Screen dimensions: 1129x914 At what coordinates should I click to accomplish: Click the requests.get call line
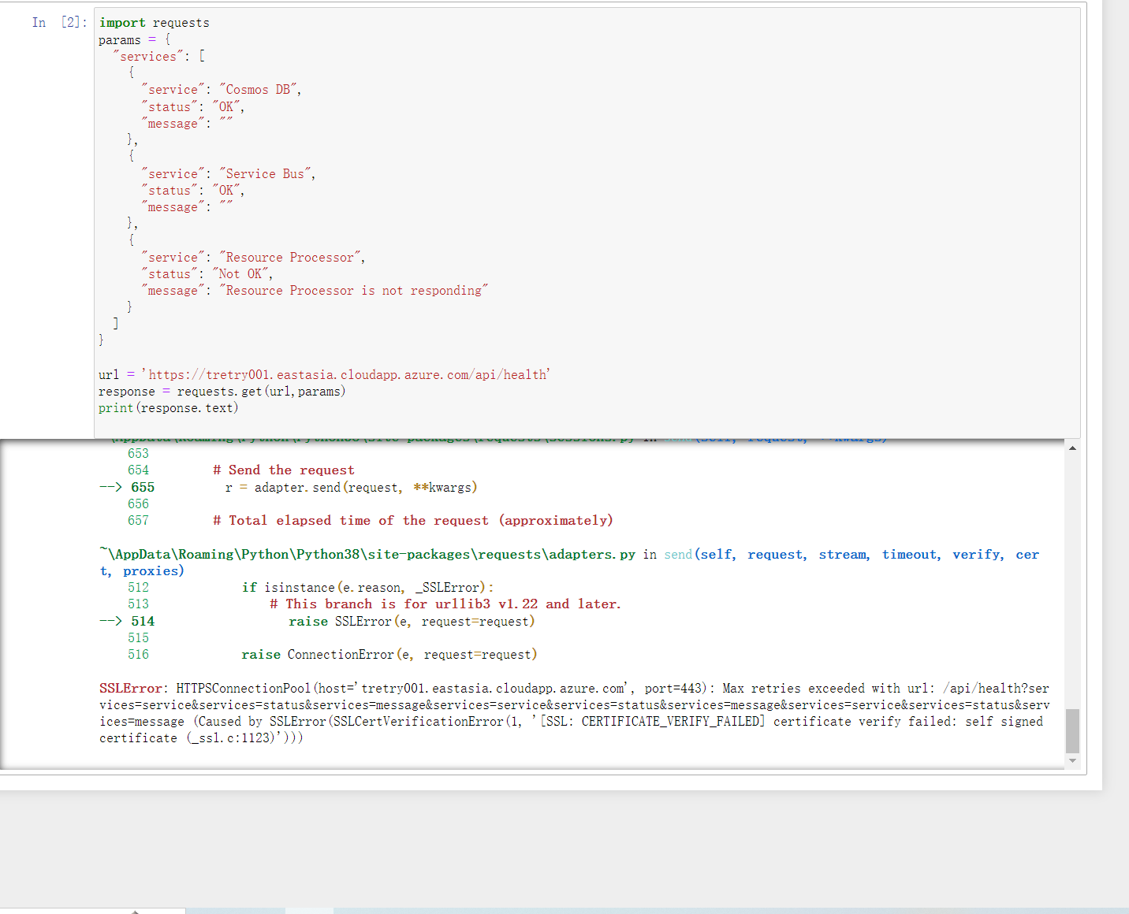(222, 391)
